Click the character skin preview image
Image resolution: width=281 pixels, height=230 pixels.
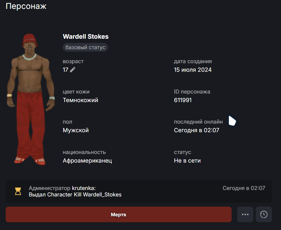pyautogui.click(x=30, y=99)
